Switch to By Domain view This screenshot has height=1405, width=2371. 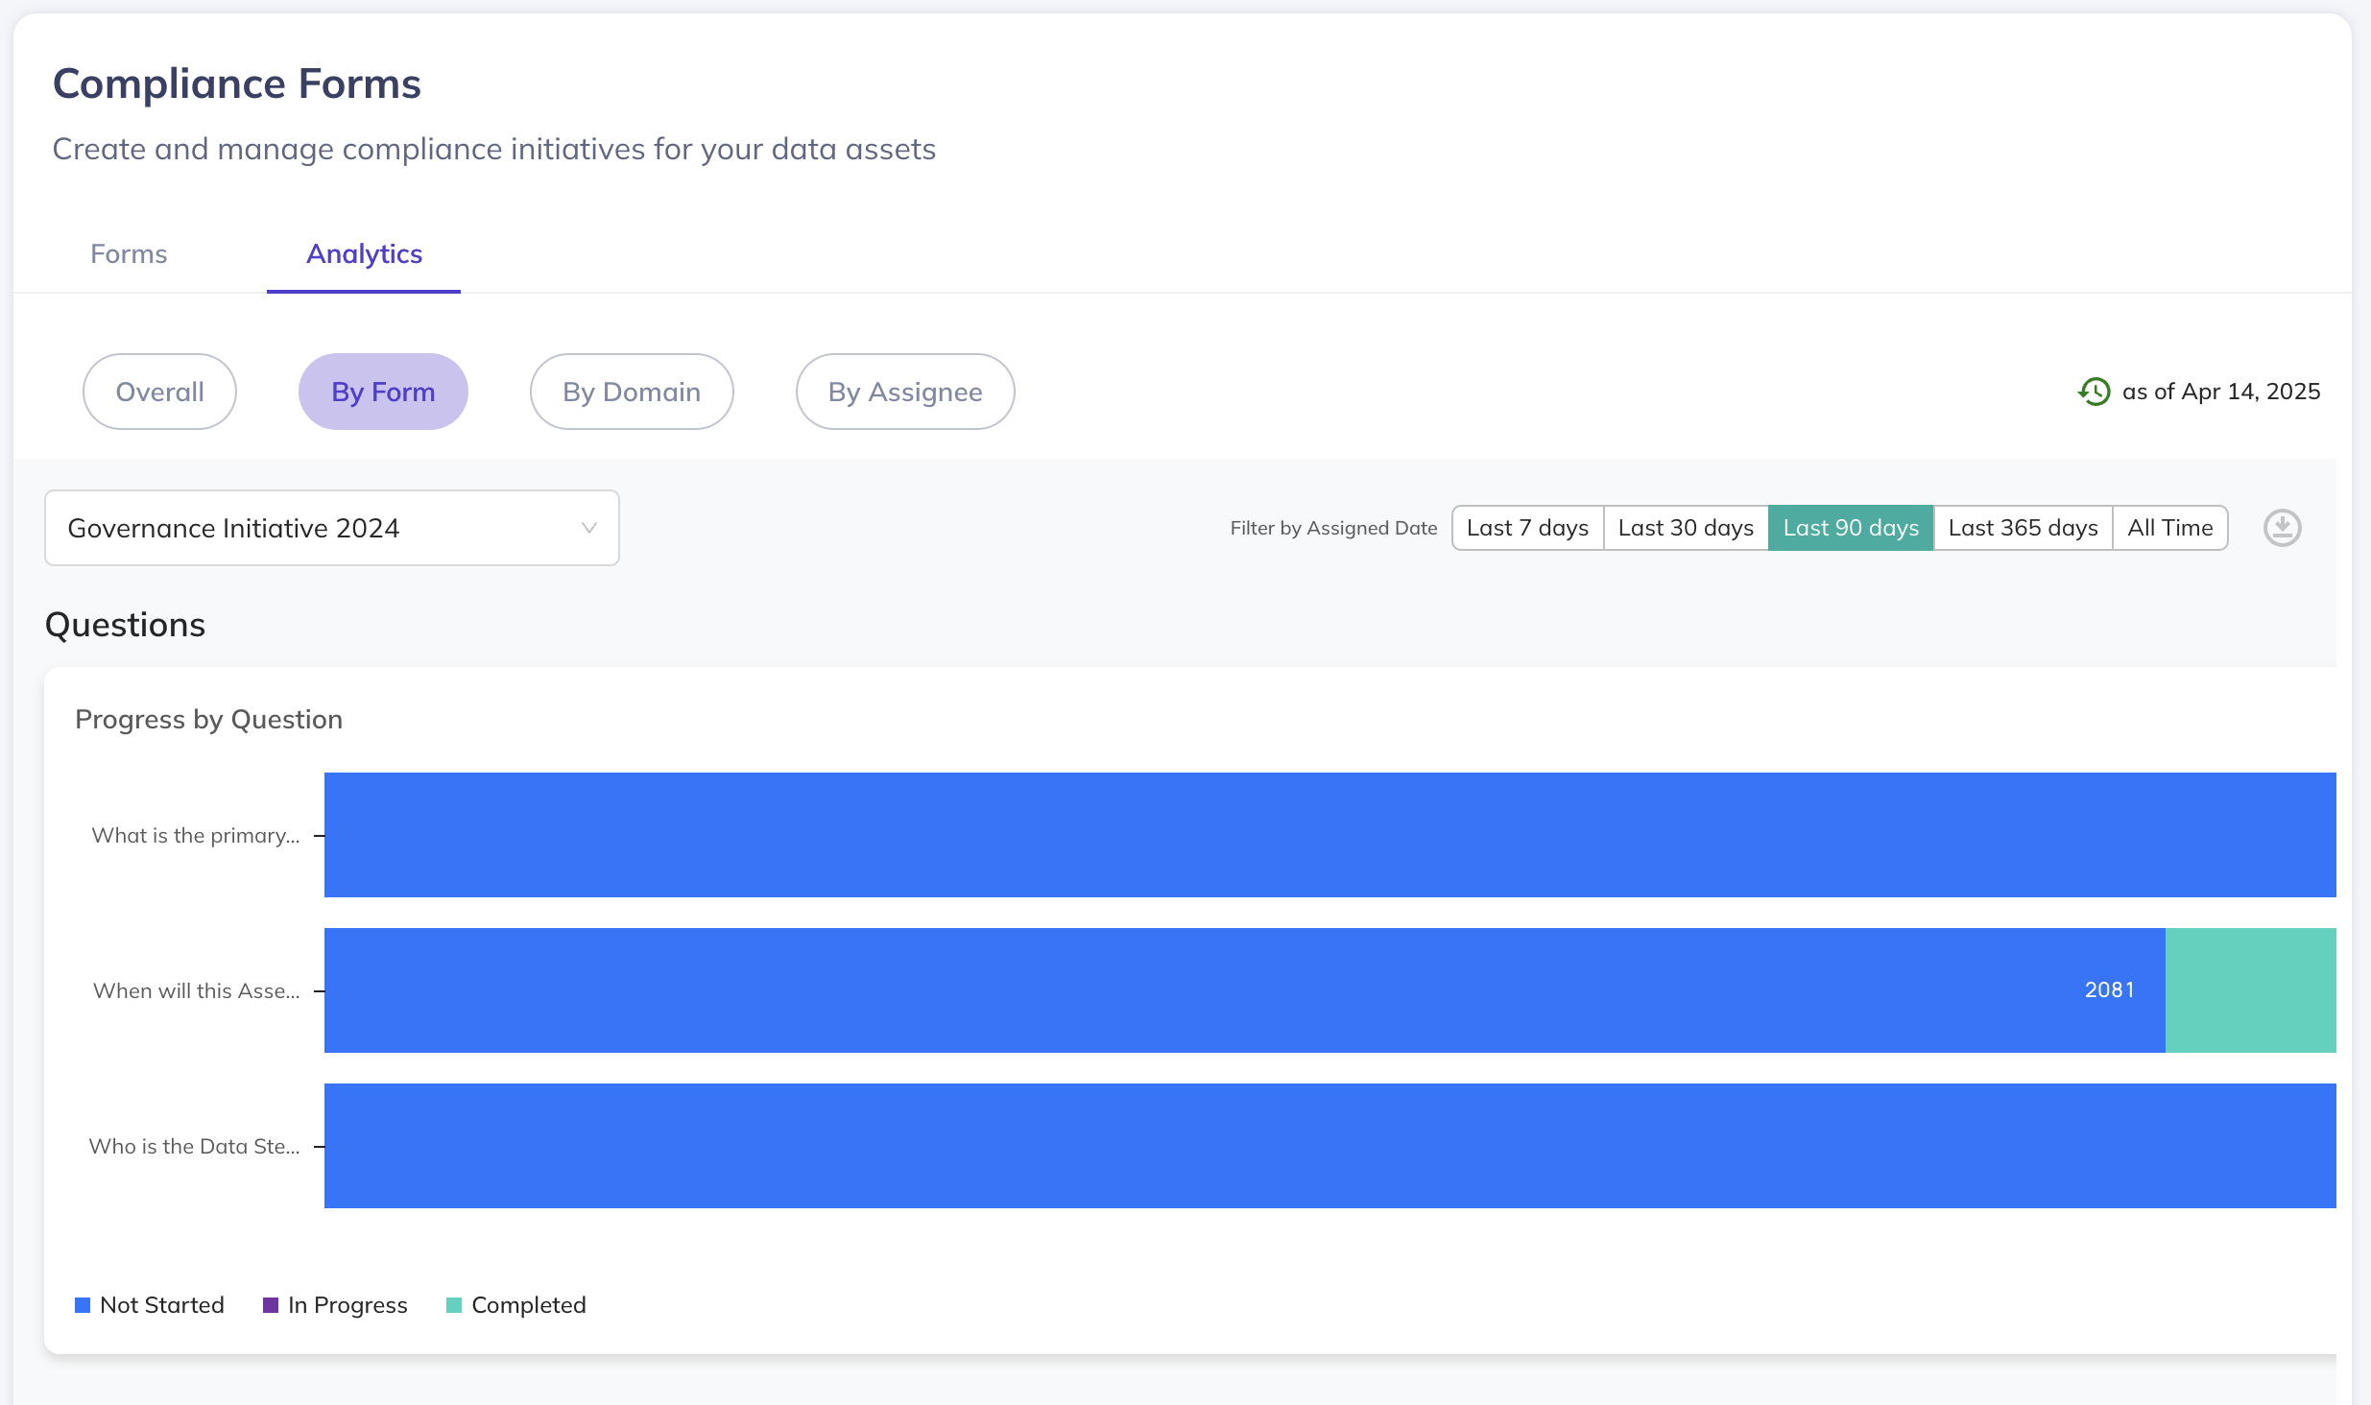pos(632,392)
